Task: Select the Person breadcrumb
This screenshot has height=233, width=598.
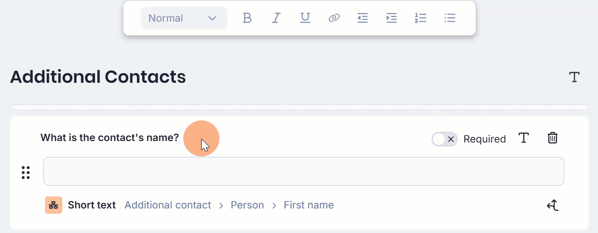Action: tap(247, 205)
